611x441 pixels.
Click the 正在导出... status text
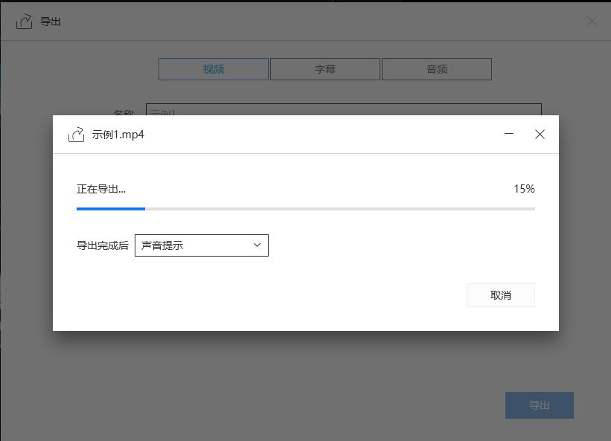pos(101,189)
